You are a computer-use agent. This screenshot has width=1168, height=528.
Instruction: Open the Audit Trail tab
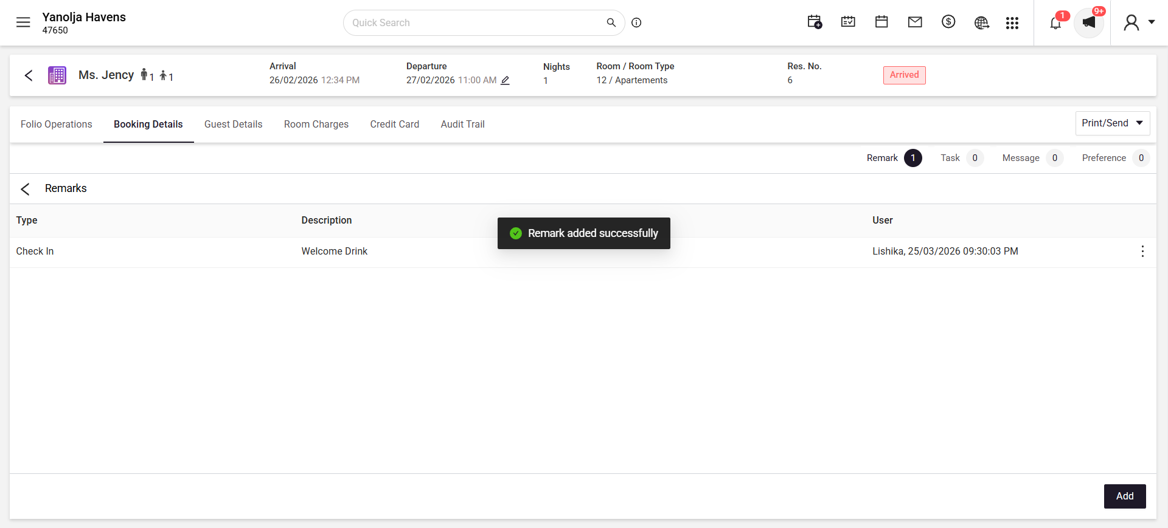tap(463, 124)
